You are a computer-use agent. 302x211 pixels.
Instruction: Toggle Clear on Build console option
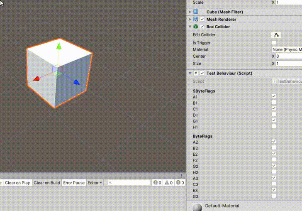47,182
